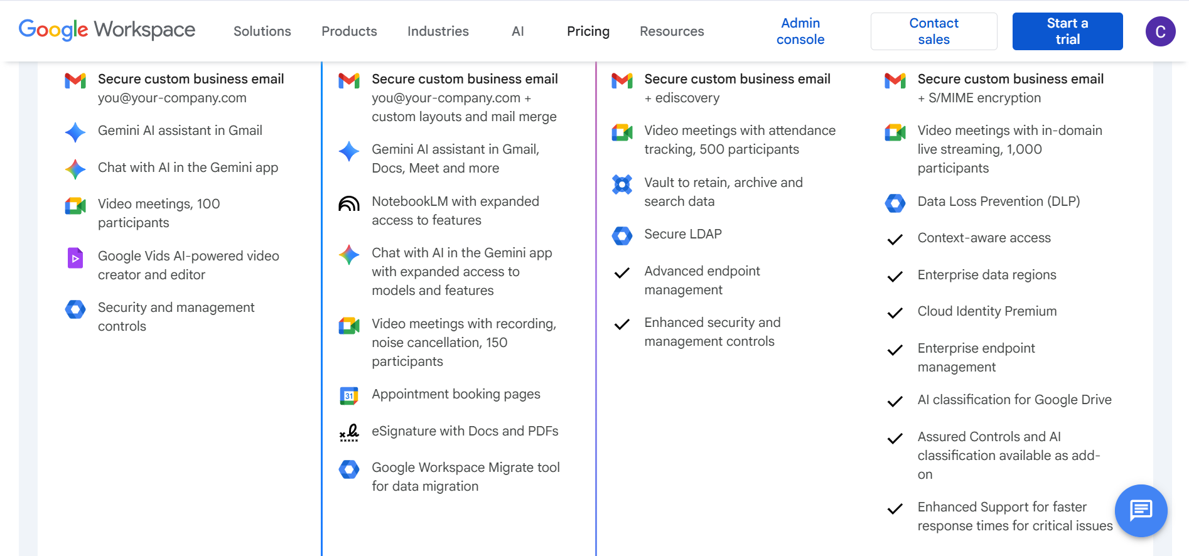Screen dimensions: 1189x556
Task: Click text 'Enterprise data regions'
Action: coord(987,275)
